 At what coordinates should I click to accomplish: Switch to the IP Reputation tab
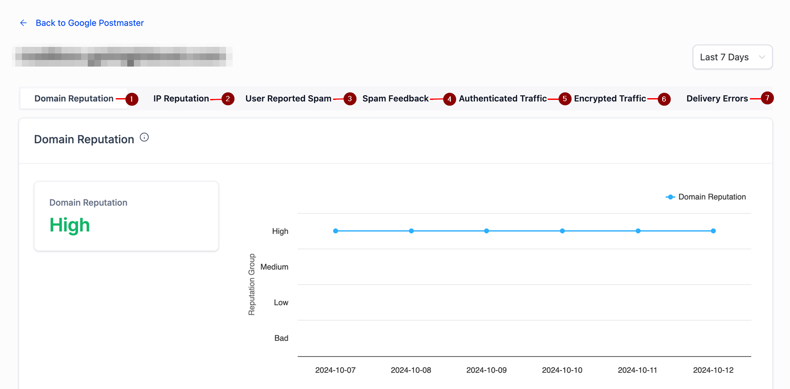[181, 99]
